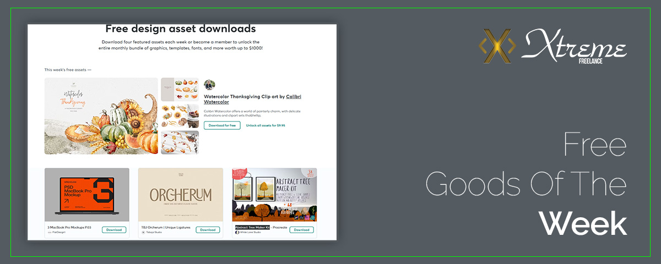Click the FlatDesignt author icon
661x264 pixels.
coord(50,233)
